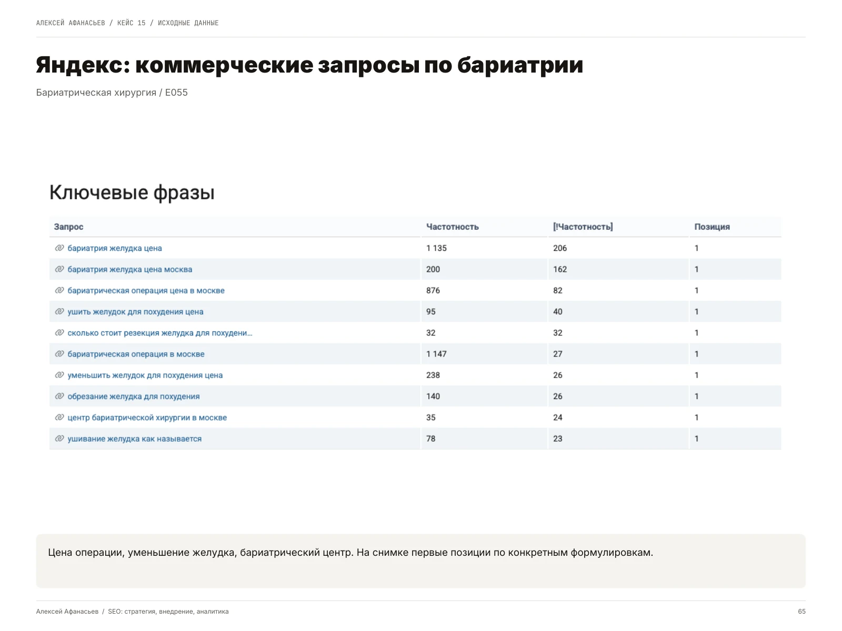Click link icon beside 'сколько стоит резекция желудка'
Screen dimensions: 842x631
(59, 333)
